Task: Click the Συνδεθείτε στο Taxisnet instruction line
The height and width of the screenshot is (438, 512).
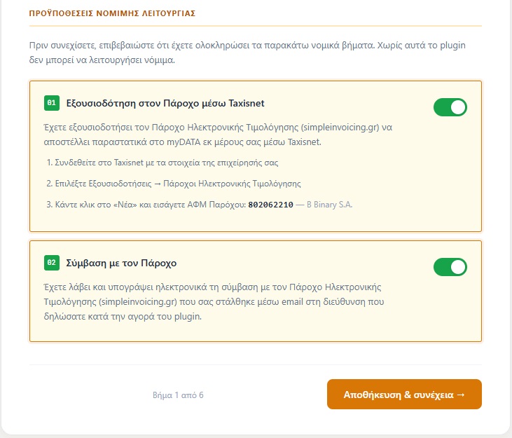Action: click(162, 163)
